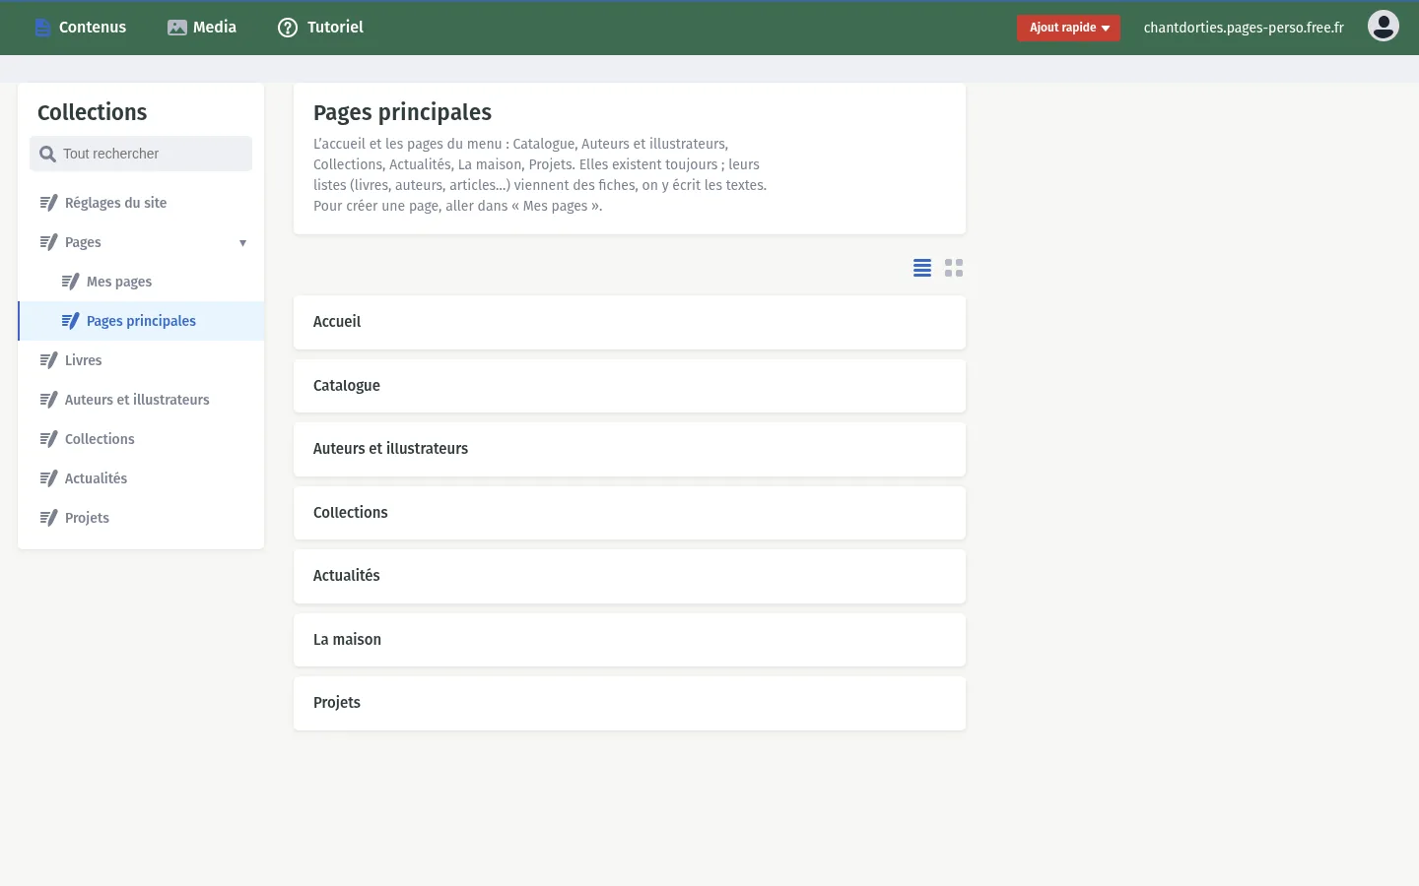Focus the Tout rechercher search field

pyautogui.click(x=141, y=154)
